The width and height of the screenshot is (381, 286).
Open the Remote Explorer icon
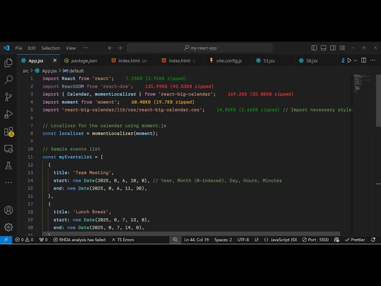(x=8, y=148)
